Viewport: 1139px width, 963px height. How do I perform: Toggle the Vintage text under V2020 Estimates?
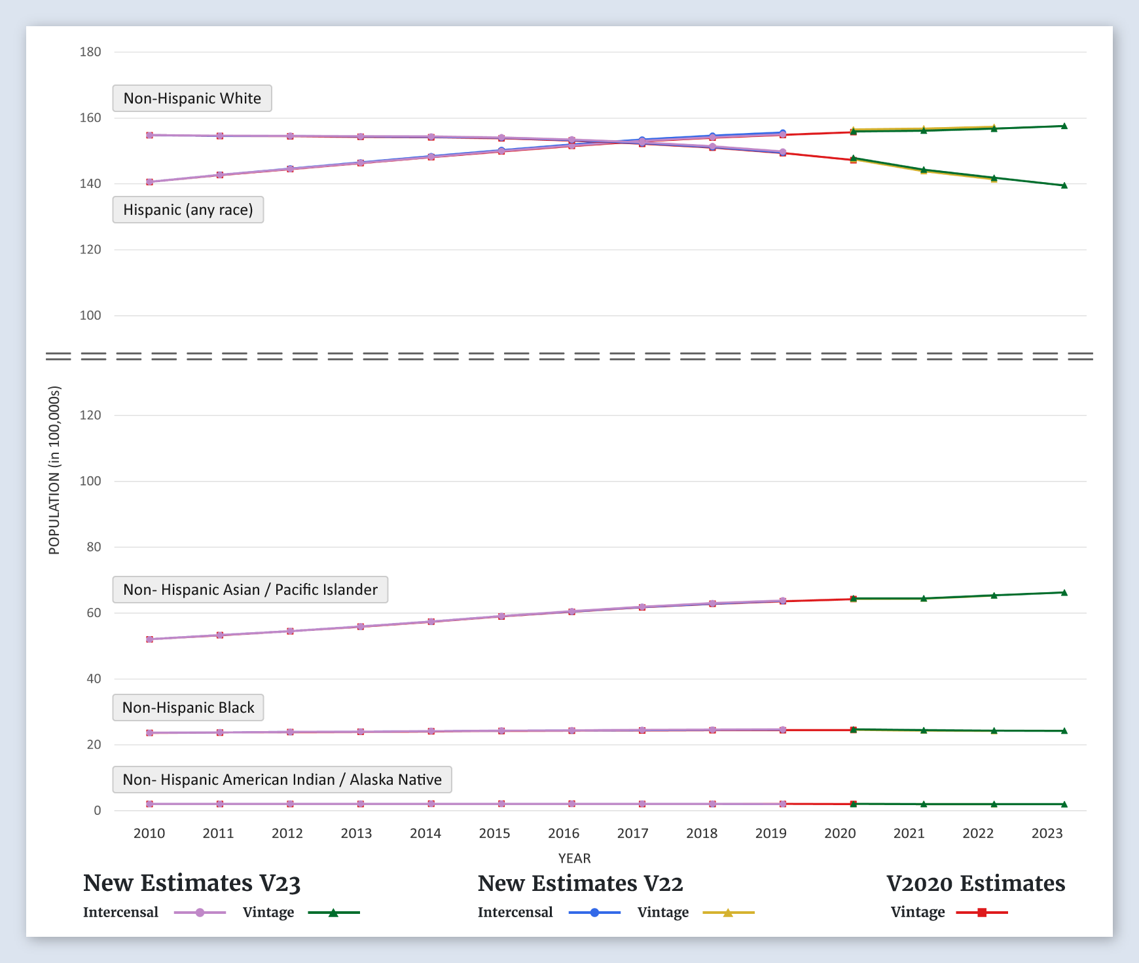coord(918,913)
